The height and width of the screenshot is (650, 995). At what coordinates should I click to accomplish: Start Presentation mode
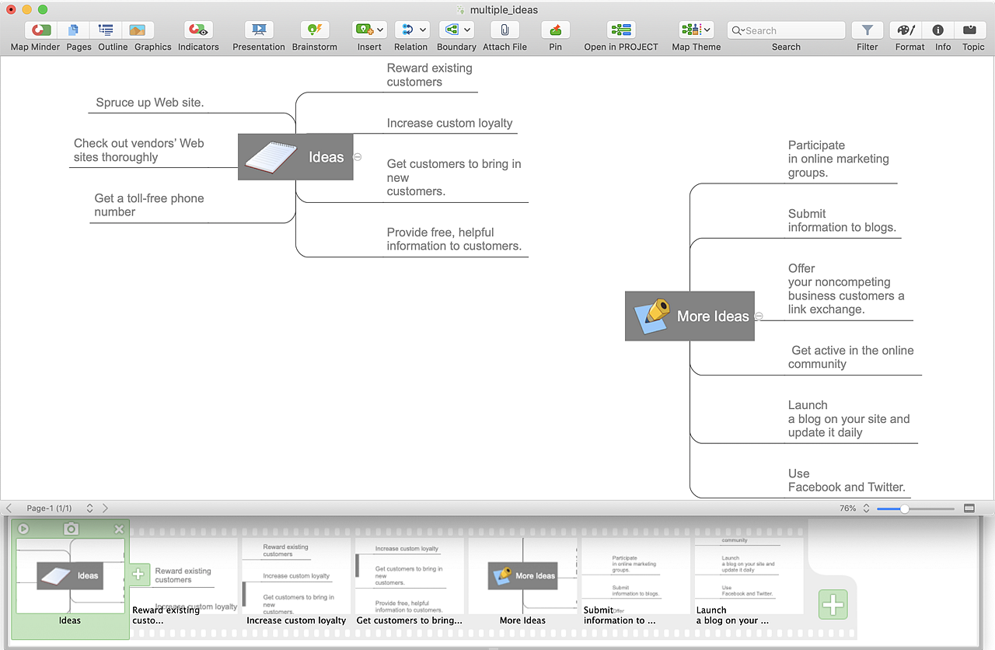259,30
